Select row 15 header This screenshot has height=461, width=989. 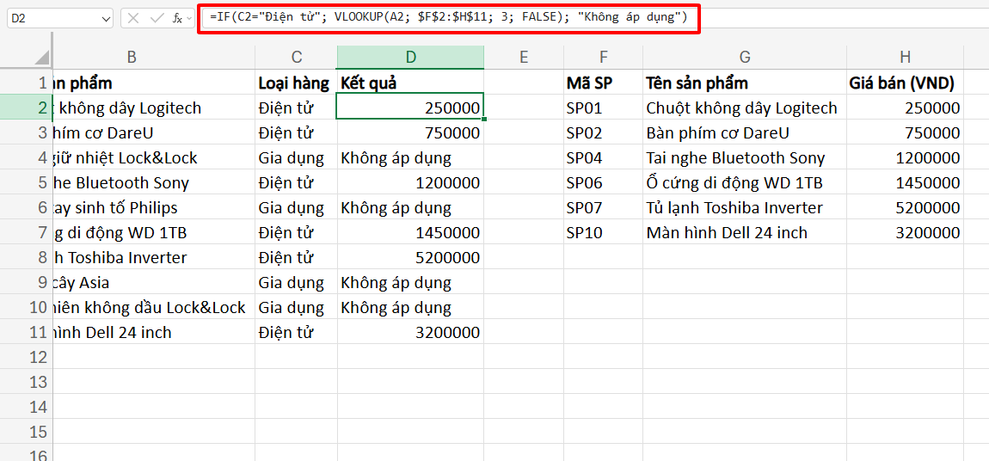coord(27,432)
